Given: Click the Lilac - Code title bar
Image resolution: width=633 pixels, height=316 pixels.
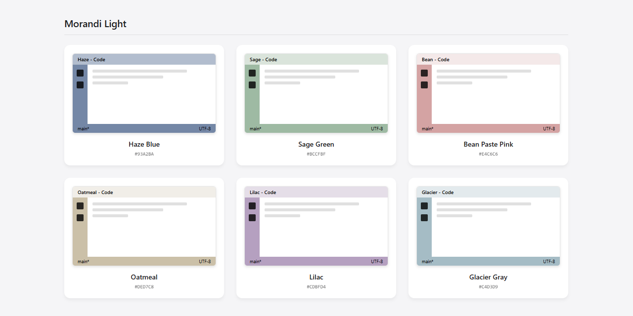Looking at the screenshot, I should tap(316, 192).
